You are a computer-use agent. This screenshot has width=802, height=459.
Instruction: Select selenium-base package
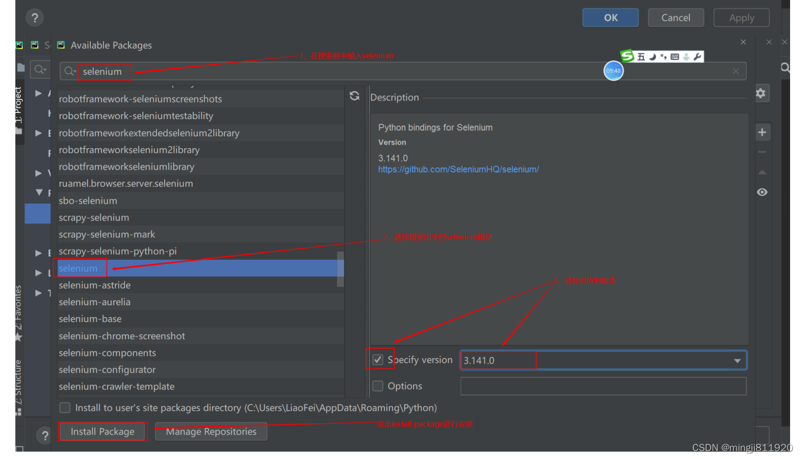[200, 319]
